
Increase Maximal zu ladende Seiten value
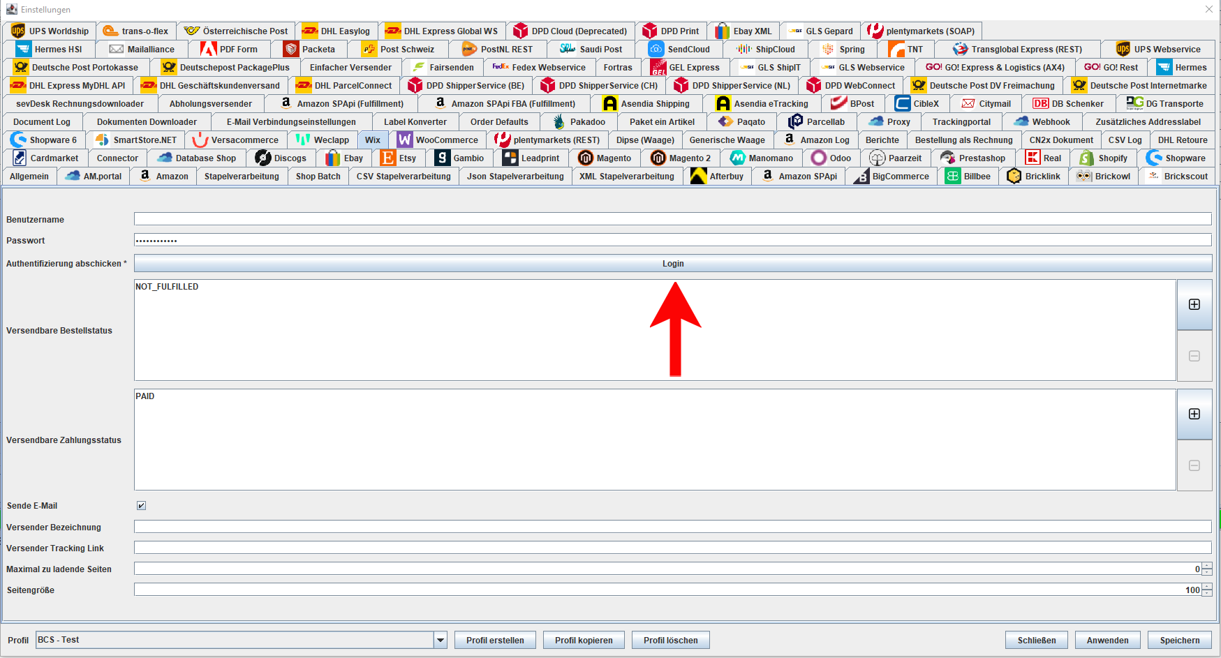pyautogui.click(x=1207, y=566)
